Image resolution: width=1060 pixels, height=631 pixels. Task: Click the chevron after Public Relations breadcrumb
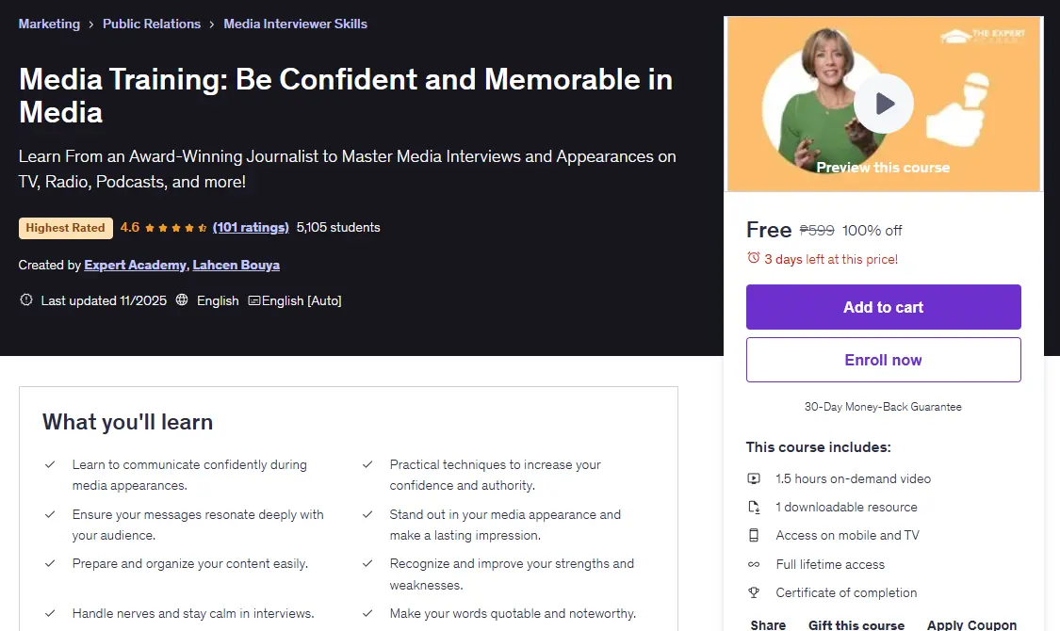212,24
